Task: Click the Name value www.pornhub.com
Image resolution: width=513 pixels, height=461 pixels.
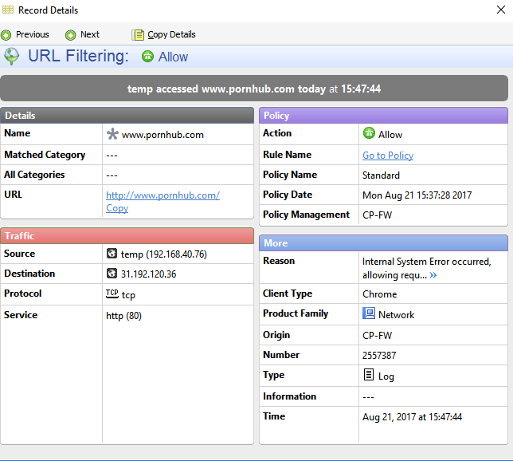Action: pos(163,135)
